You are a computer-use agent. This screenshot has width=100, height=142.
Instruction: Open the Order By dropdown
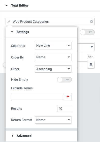[53, 57]
